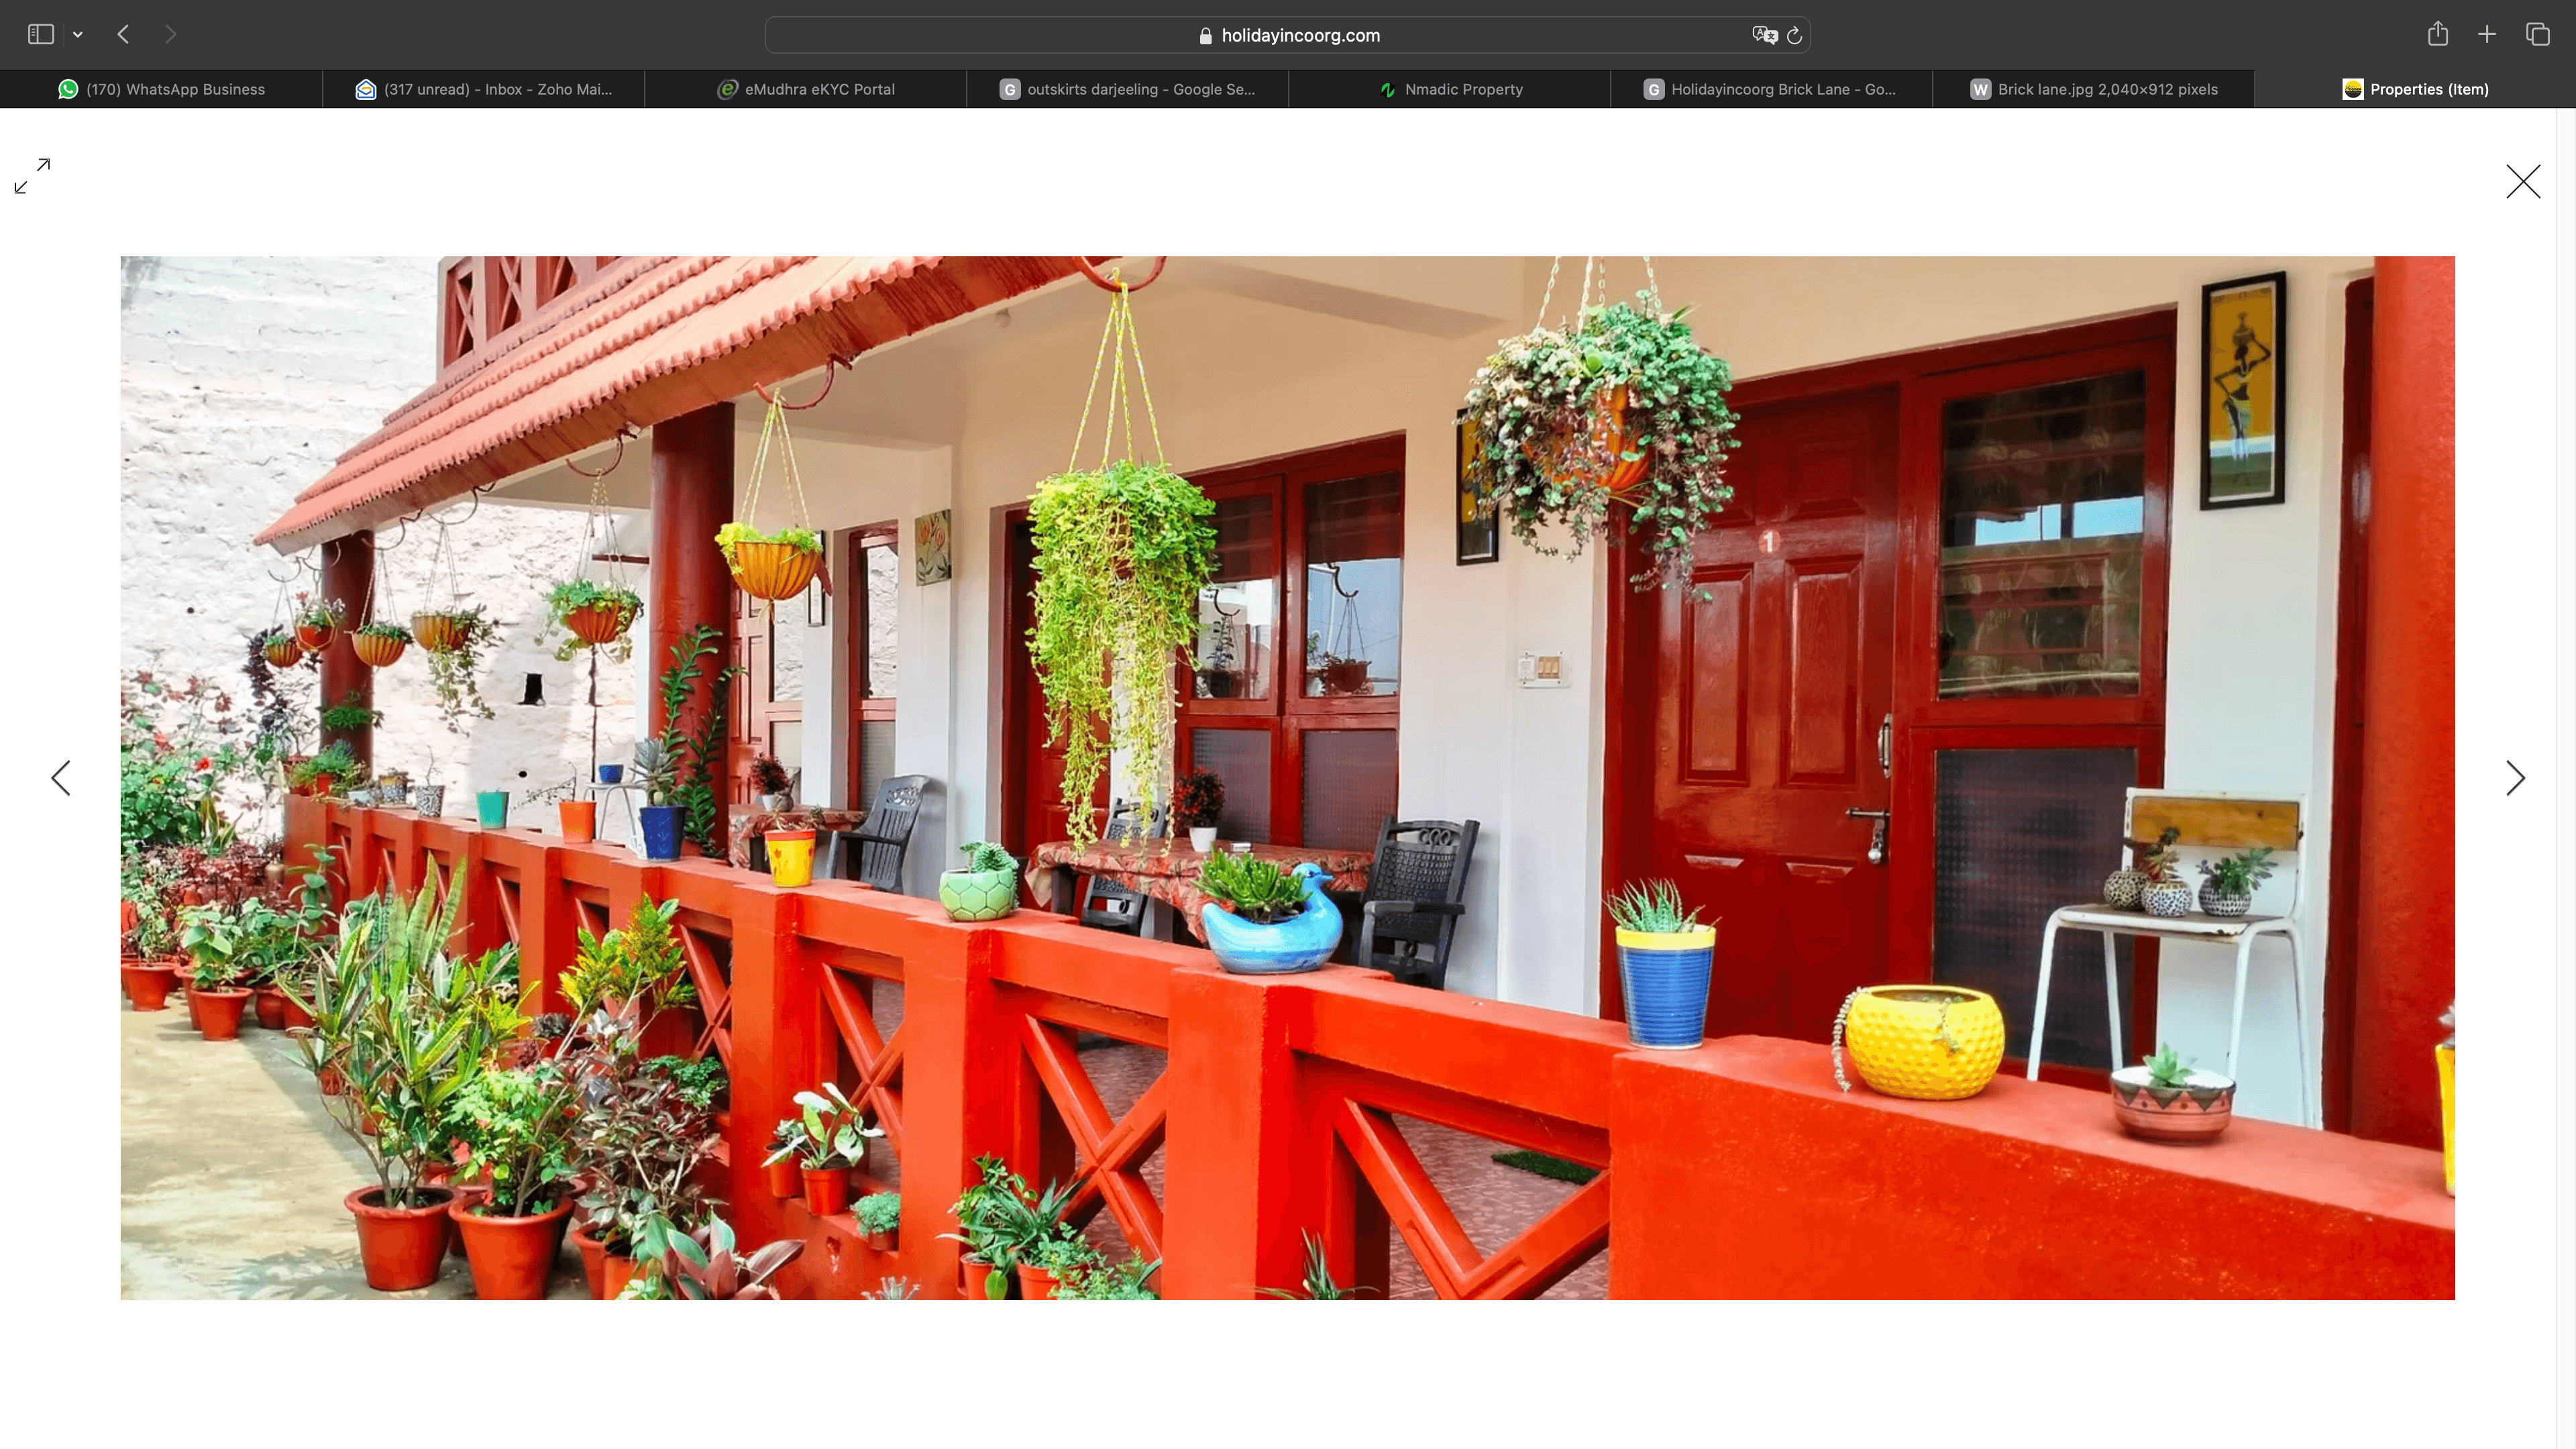2576x1449 pixels.
Task: Click the veranda gallery photo
Action: tap(1287, 778)
